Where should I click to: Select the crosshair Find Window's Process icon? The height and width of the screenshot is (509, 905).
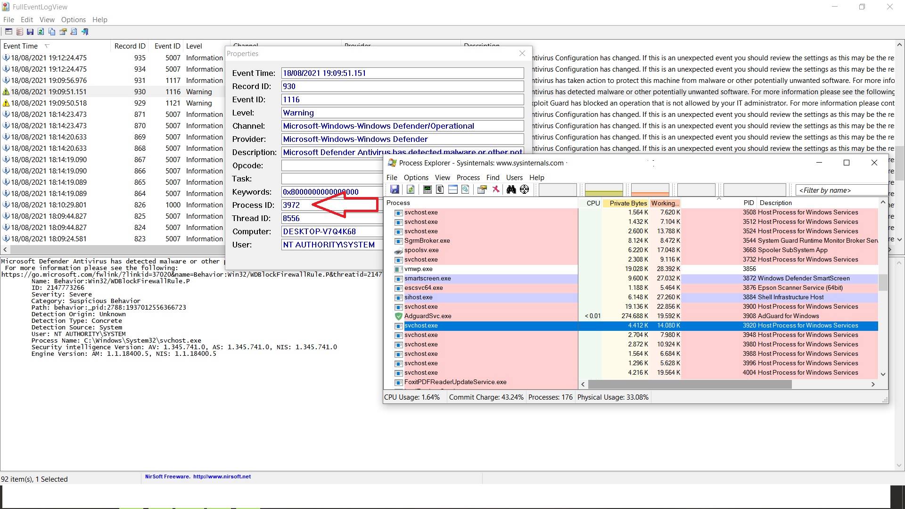click(x=524, y=189)
